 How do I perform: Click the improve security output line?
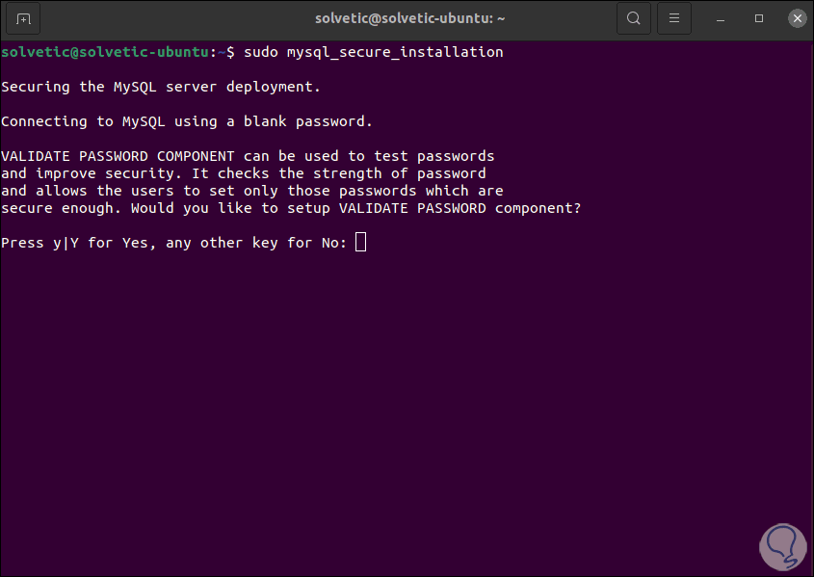(x=244, y=173)
